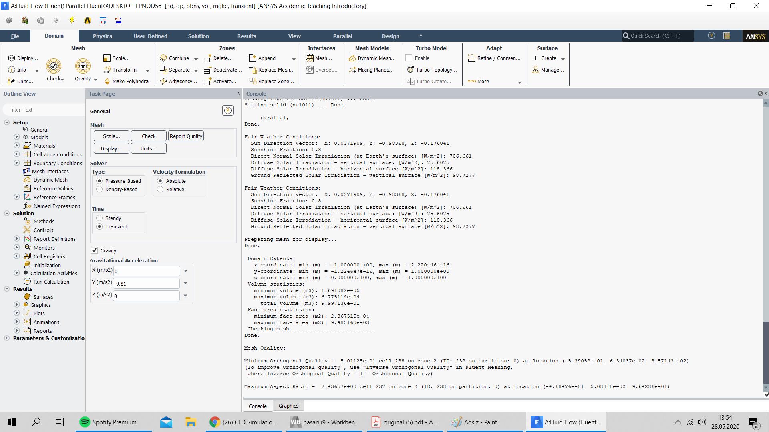Open the Graphics tab below console

point(288,406)
